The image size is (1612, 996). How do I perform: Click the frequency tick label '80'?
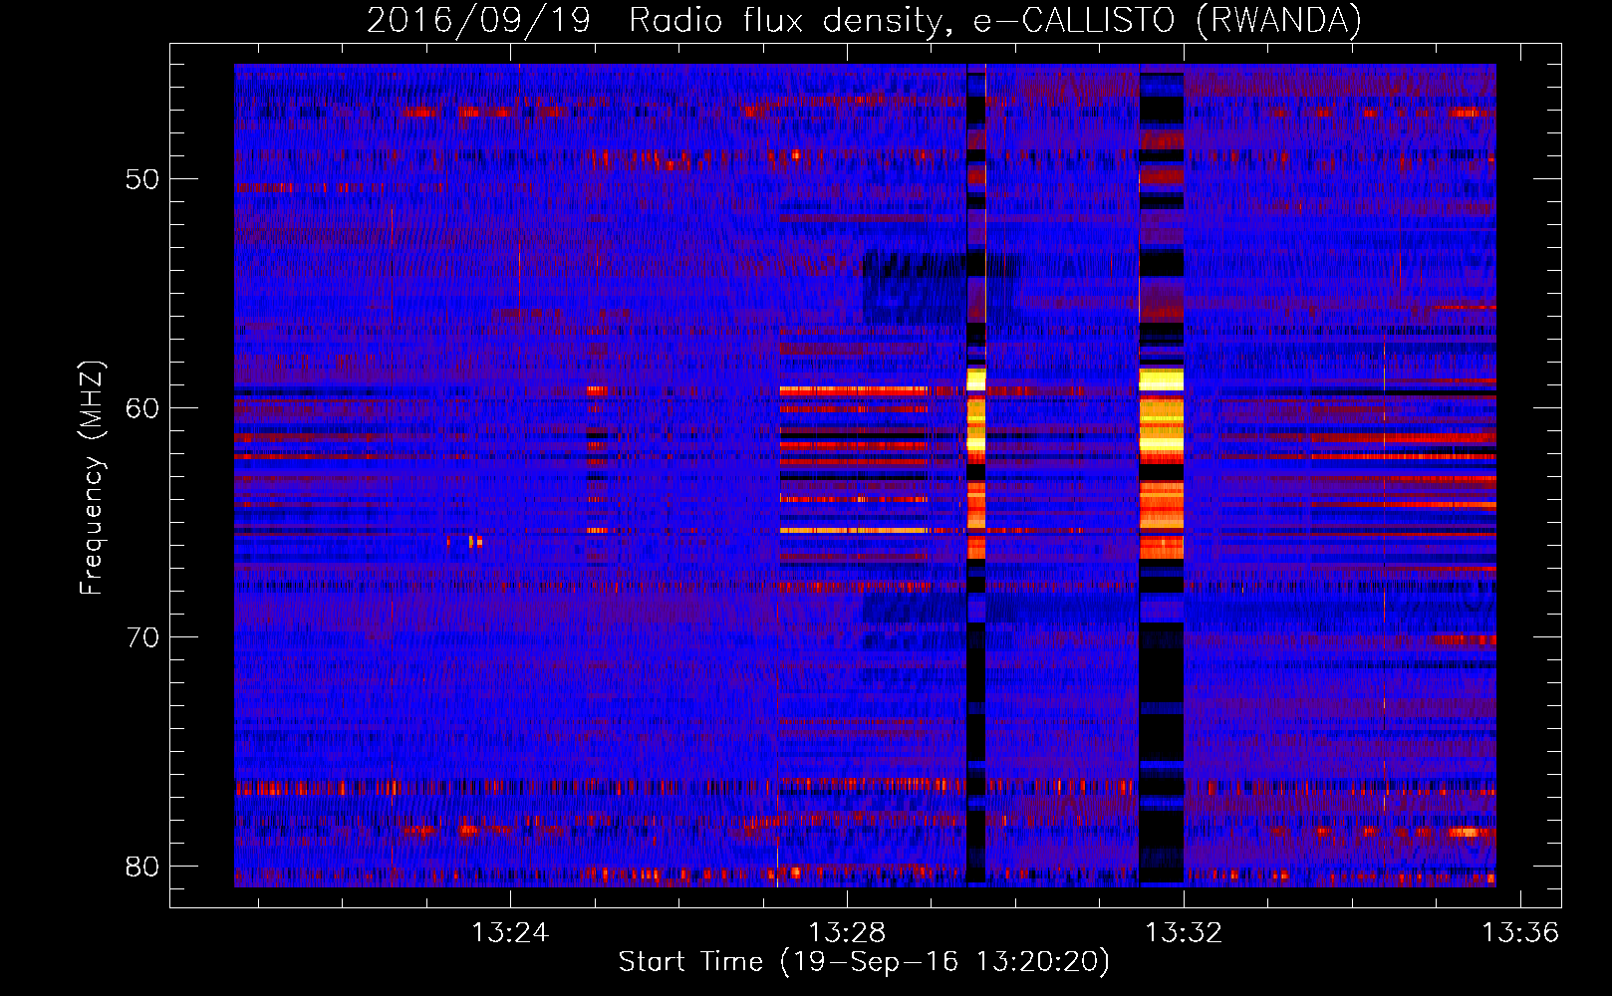pos(142,867)
